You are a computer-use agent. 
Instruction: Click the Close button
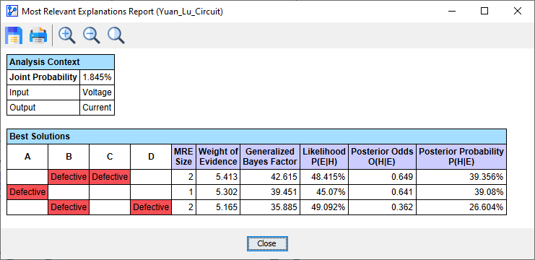pyautogui.click(x=267, y=243)
